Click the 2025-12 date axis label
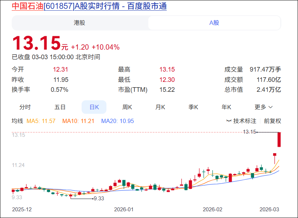This screenshot has width=298, height=218. pyautogui.click(x=22, y=209)
